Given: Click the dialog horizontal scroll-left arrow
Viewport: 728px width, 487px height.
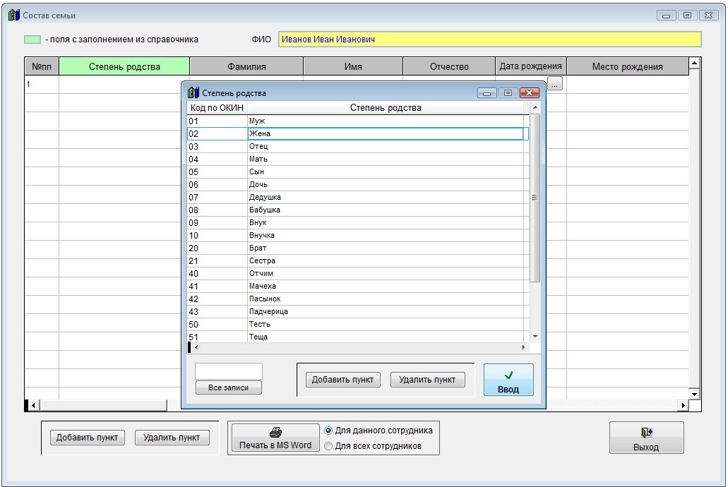Looking at the screenshot, I should pyautogui.click(x=196, y=347).
